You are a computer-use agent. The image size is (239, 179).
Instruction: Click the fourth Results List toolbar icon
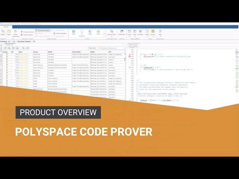coord(18,48)
